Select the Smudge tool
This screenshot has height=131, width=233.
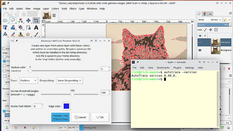point(28,35)
